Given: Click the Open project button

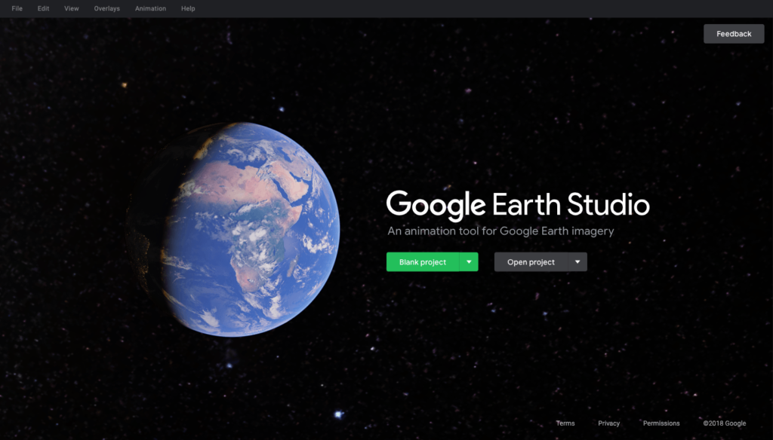Looking at the screenshot, I should [531, 262].
